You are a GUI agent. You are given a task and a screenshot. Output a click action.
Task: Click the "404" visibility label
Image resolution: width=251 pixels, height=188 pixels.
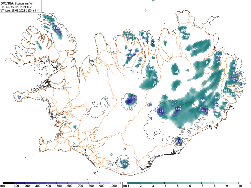click(x=240, y=74)
